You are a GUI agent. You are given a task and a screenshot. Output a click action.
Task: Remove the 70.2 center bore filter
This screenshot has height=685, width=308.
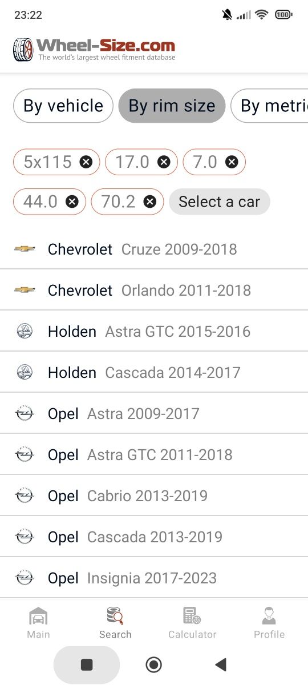click(150, 202)
